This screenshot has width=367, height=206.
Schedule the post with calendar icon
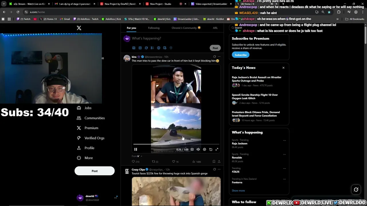(165, 48)
